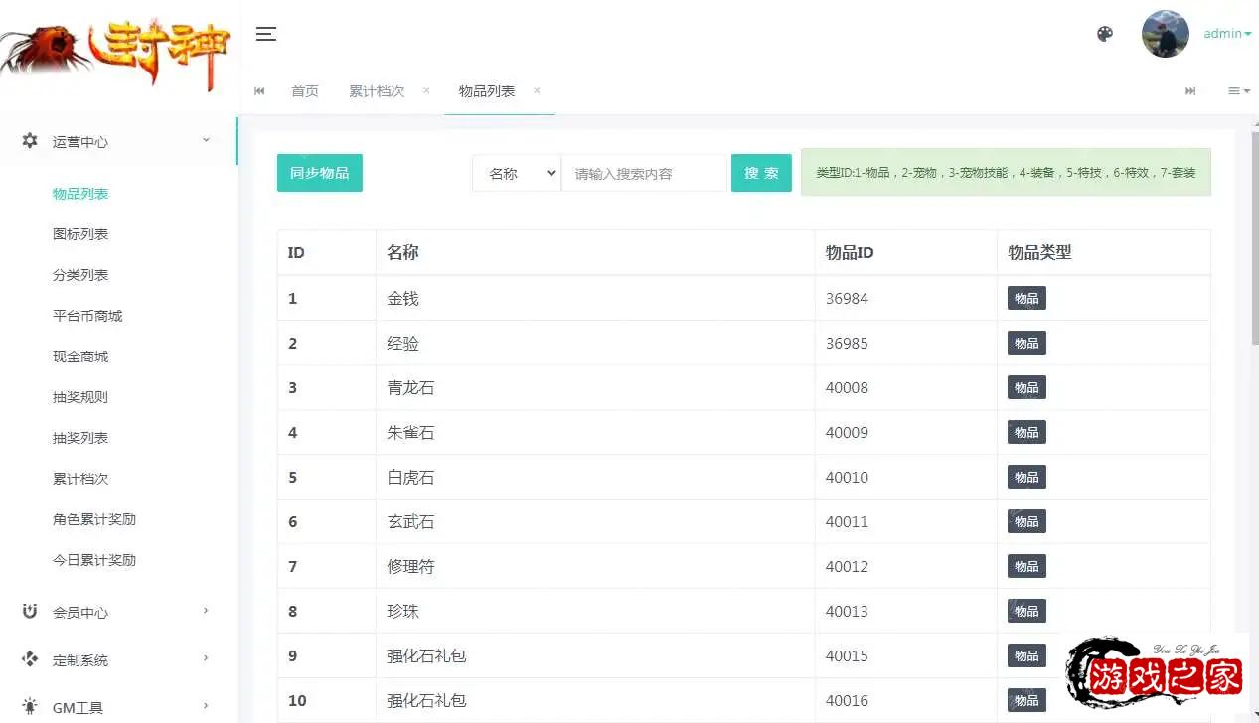Expand the 会员中心 menu chevron
This screenshot has height=723, width=1259.
206,611
